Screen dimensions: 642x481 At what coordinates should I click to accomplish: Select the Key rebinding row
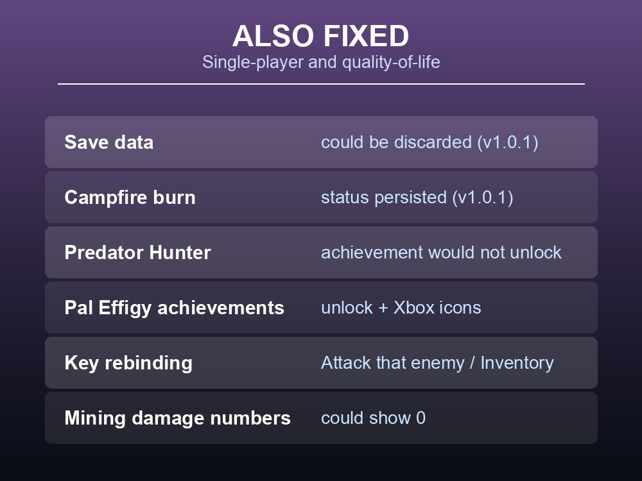coord(321,363)
